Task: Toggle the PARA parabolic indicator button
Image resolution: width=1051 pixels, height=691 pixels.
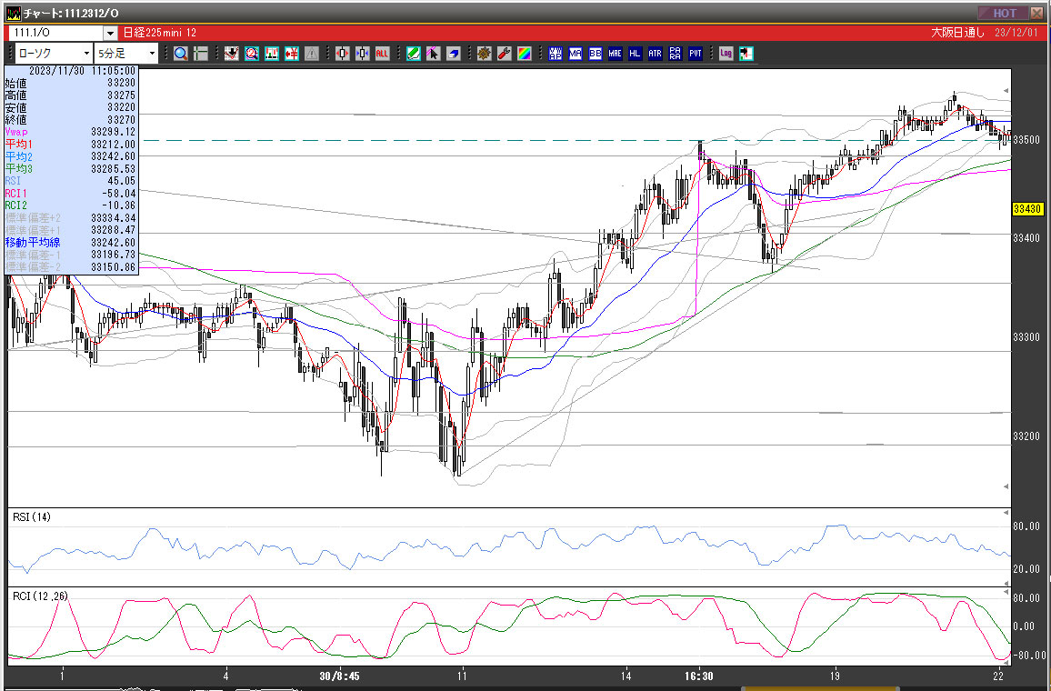Action: click(x=675, y=54)
